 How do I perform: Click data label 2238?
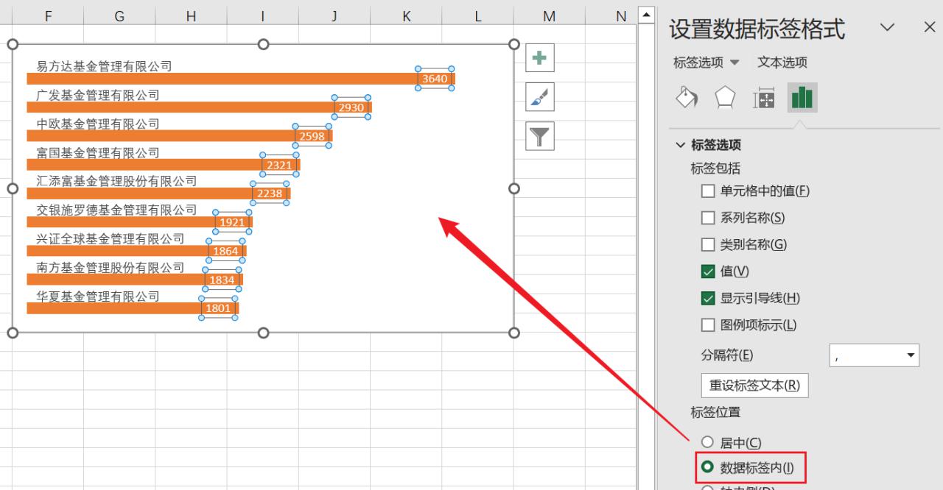270,193
